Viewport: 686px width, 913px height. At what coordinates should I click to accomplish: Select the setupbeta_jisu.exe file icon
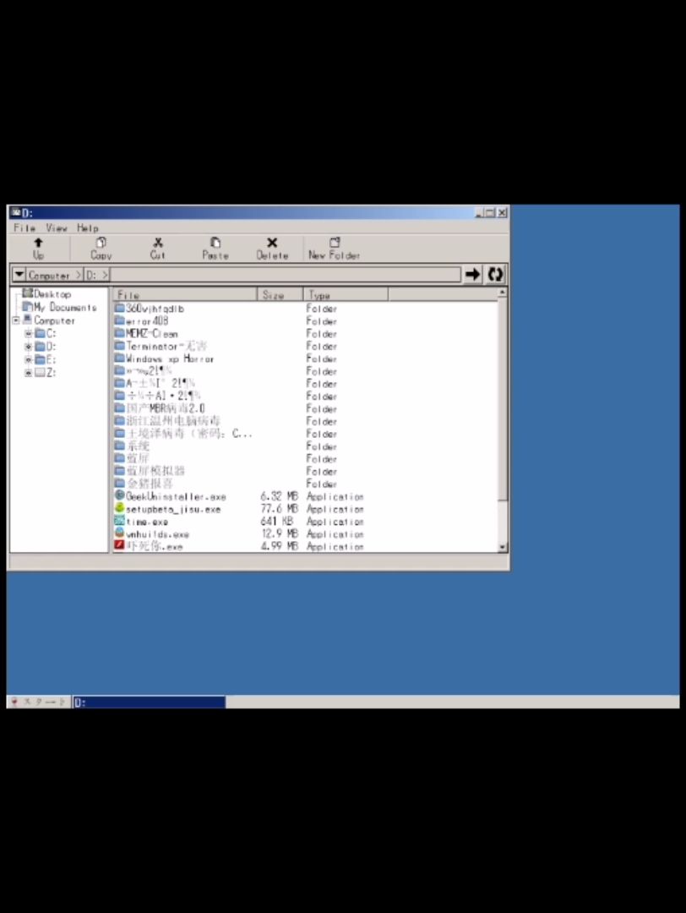tap(119, 508)
